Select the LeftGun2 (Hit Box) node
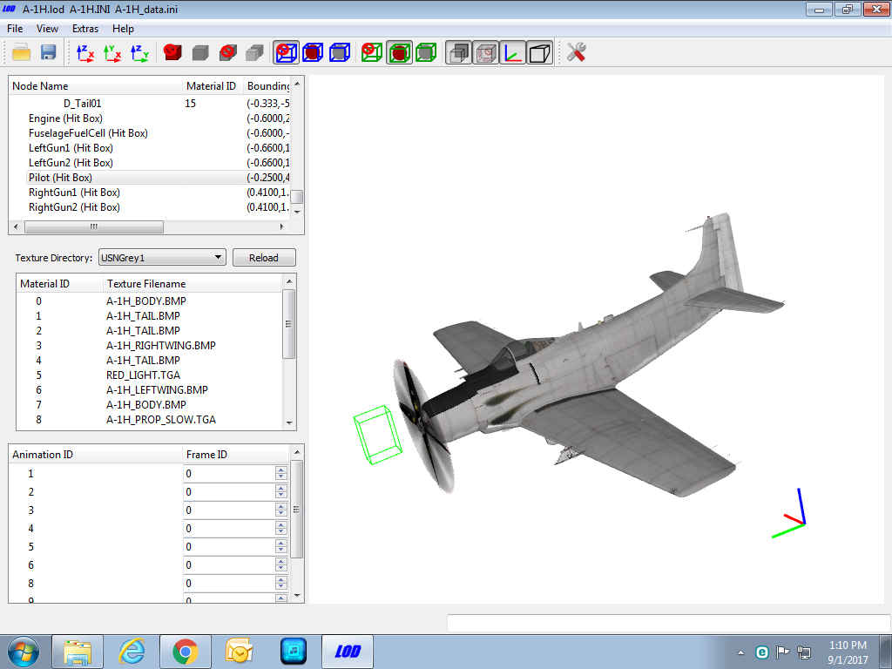 (71, 163)
